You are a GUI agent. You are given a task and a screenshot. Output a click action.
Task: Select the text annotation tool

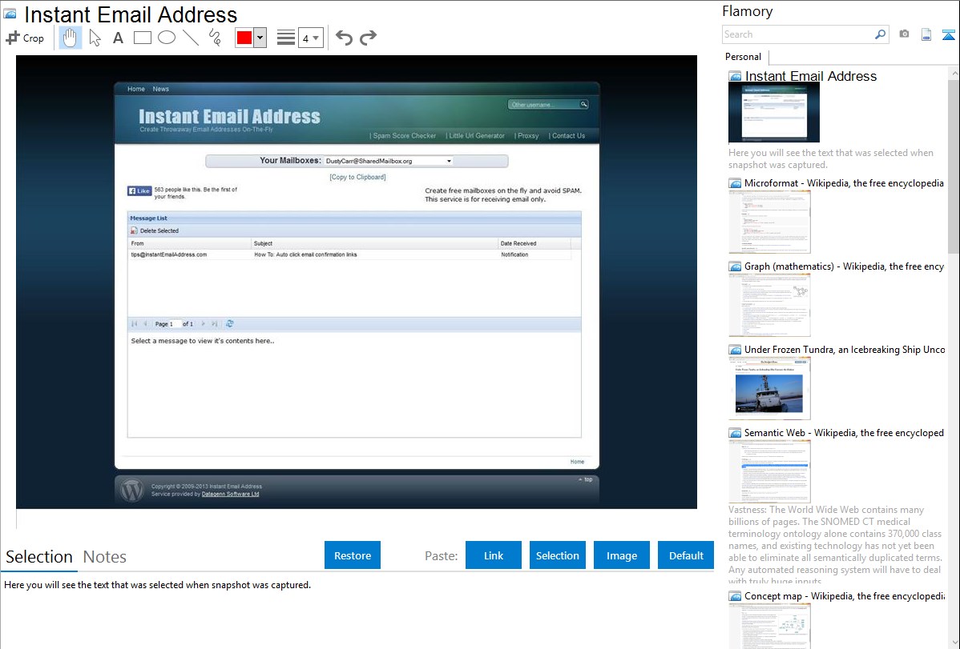pyautogui.click(x=118, y=38)
